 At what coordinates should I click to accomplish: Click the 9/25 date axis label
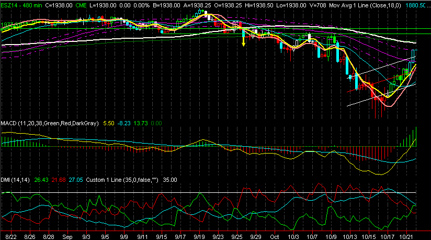tap(236, 237)
